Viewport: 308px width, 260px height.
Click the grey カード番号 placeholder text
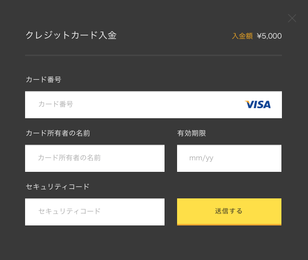tap(56, 104)
